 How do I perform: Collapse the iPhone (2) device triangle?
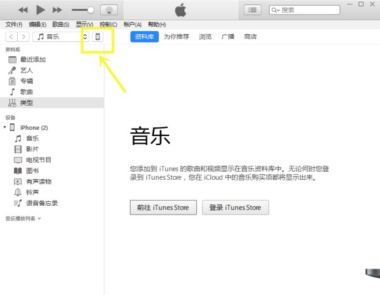(4, 127)
